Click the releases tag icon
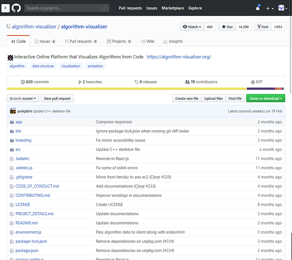The width and height of the screenshot is (292, 260). (137, 82)
